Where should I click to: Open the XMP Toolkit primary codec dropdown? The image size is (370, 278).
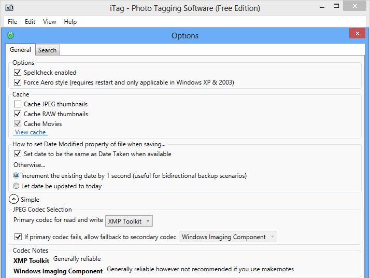pyautogui.click(x=129, y=221)
